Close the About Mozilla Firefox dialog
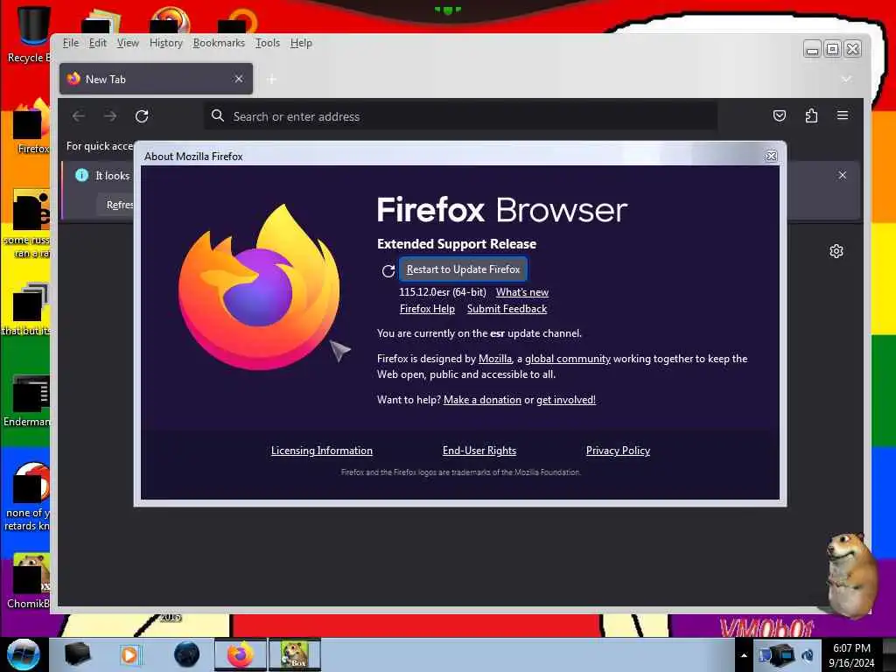Image resolution: width=896 pixels, height=672 pixels. 771,156
